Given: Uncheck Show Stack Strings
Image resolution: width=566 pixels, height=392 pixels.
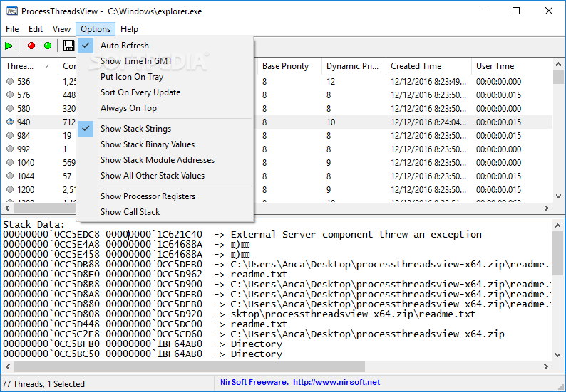Looking at the screenshot, I should click(x=165, y=129).
